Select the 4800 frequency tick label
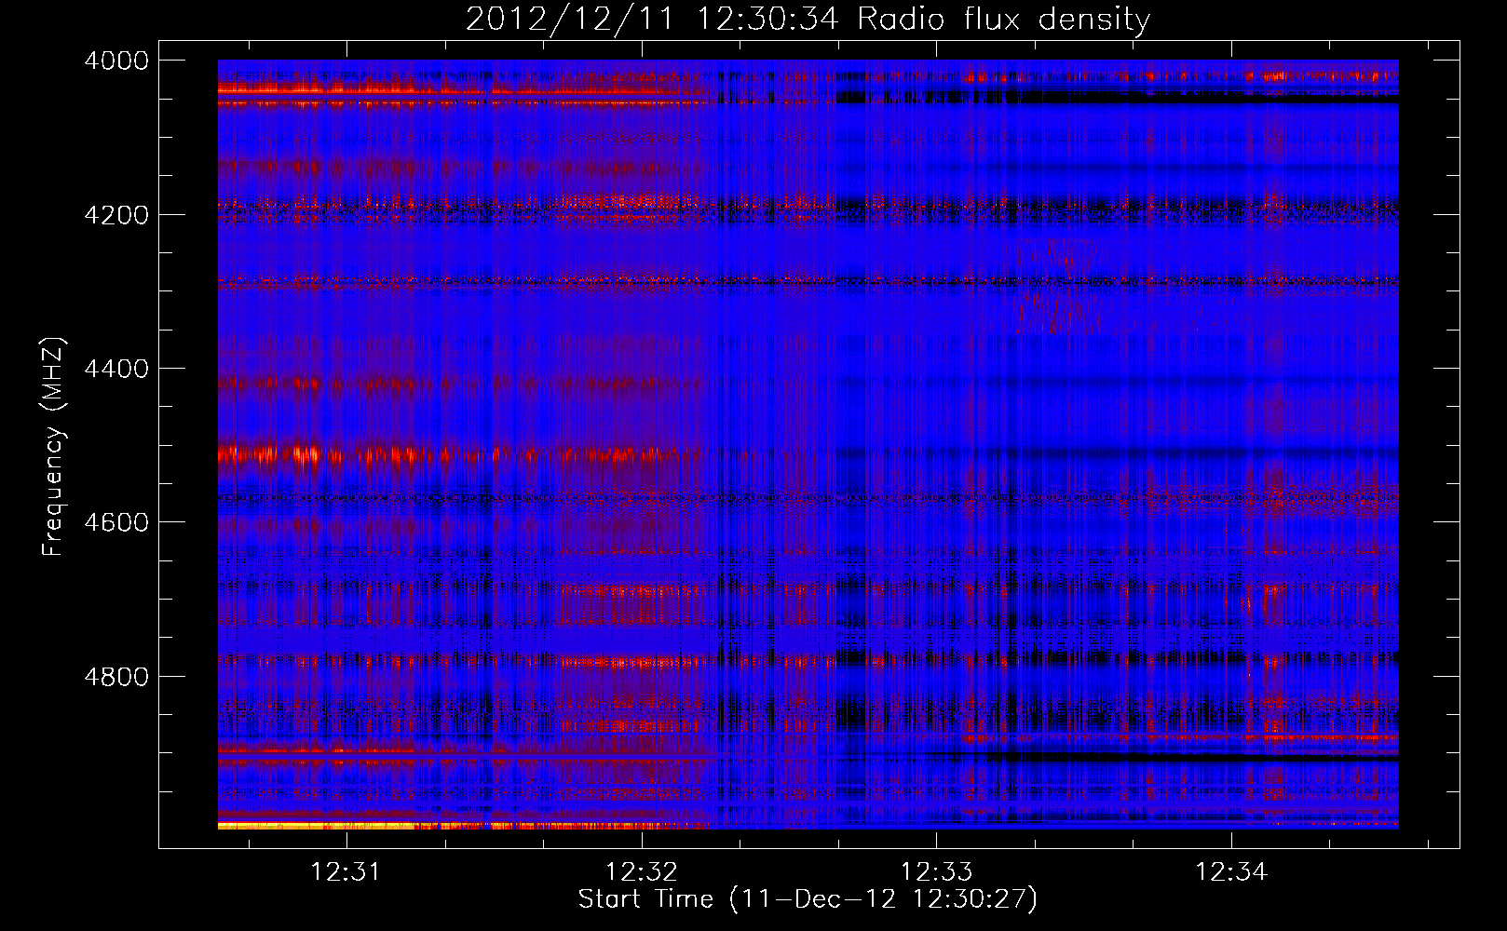The image size is (1507, 931). [x=116, y=676]
